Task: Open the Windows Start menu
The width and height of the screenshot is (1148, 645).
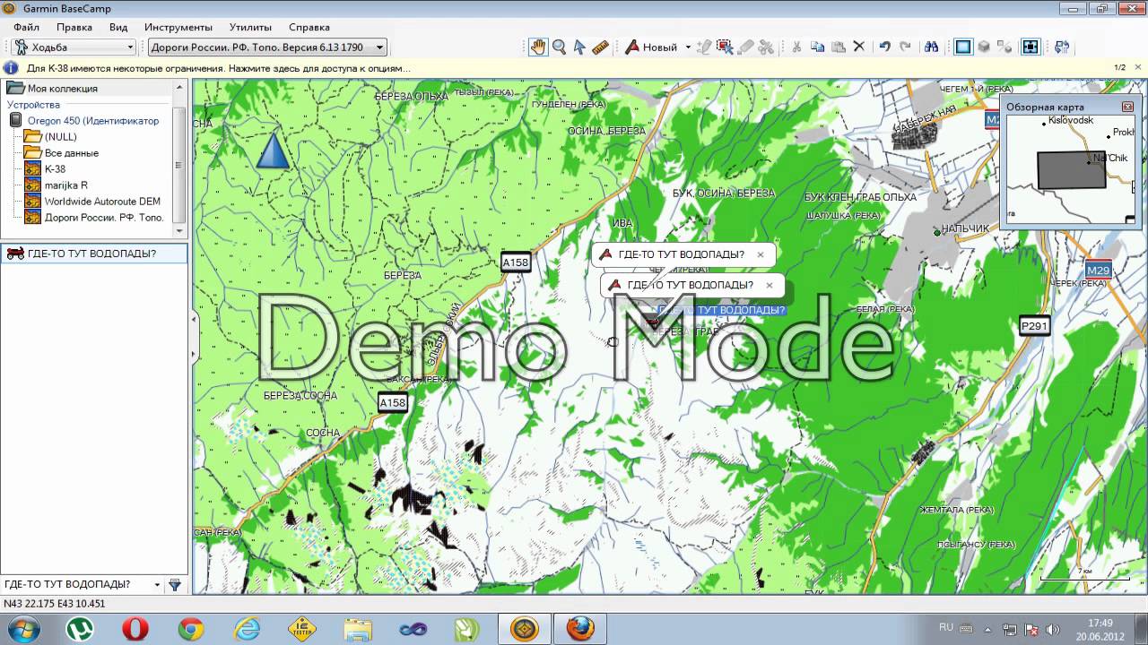Action: click(x=22, y=629)
